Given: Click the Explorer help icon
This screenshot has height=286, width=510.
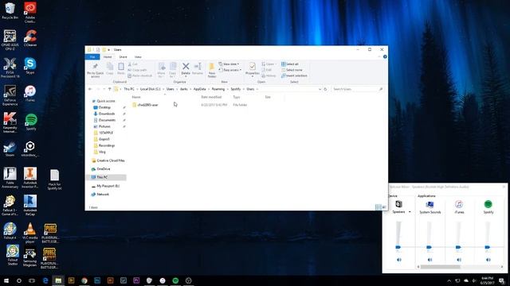Looking at the screenshot, I should coord(385,56).
